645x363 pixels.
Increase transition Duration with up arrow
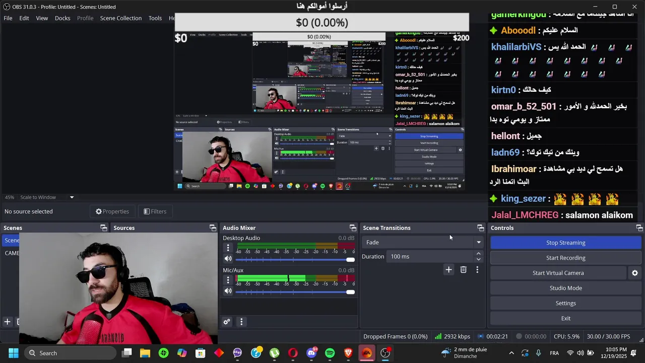[478, 254]
